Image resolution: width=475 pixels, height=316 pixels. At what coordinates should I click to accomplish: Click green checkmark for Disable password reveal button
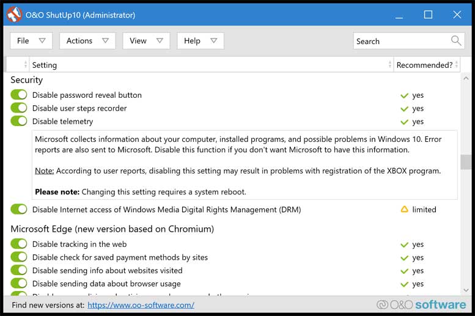404,96
